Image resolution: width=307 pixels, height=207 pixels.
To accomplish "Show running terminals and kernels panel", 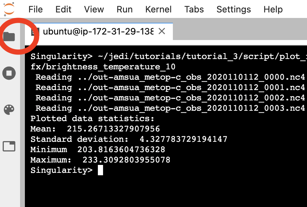I will 9,73.
